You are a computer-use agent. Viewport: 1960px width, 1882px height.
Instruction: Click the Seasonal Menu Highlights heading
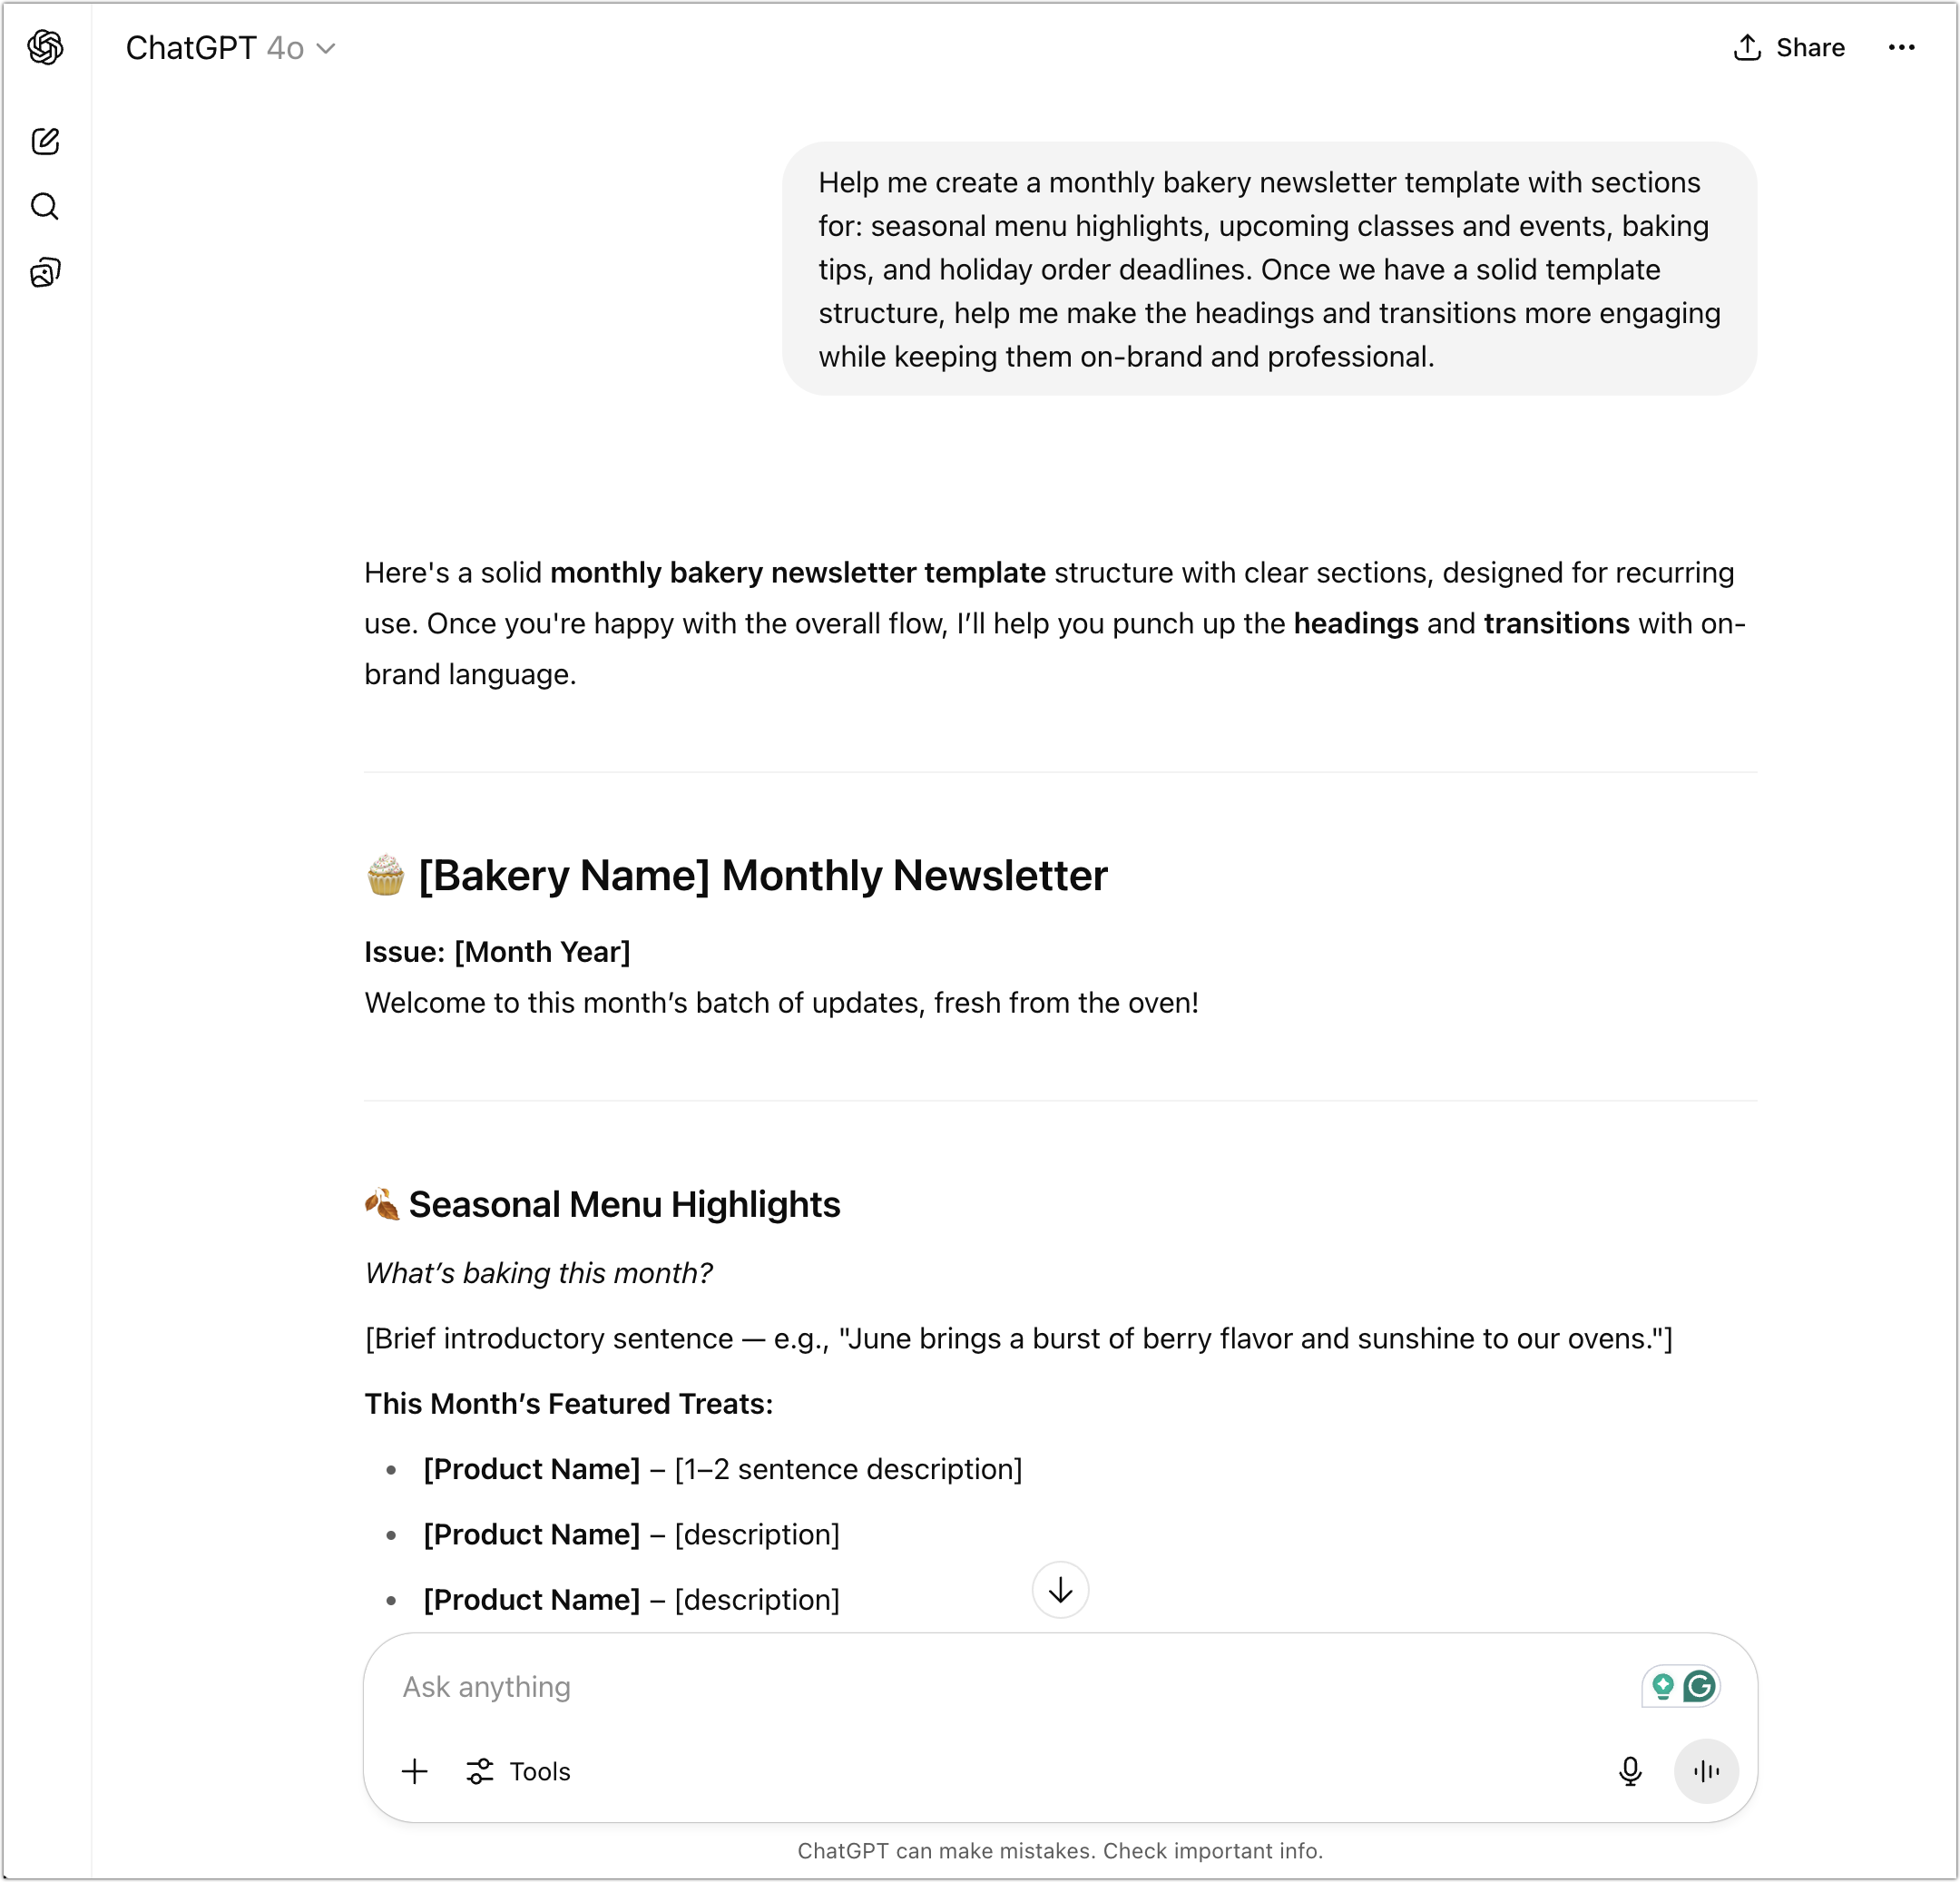point(624,1204)
